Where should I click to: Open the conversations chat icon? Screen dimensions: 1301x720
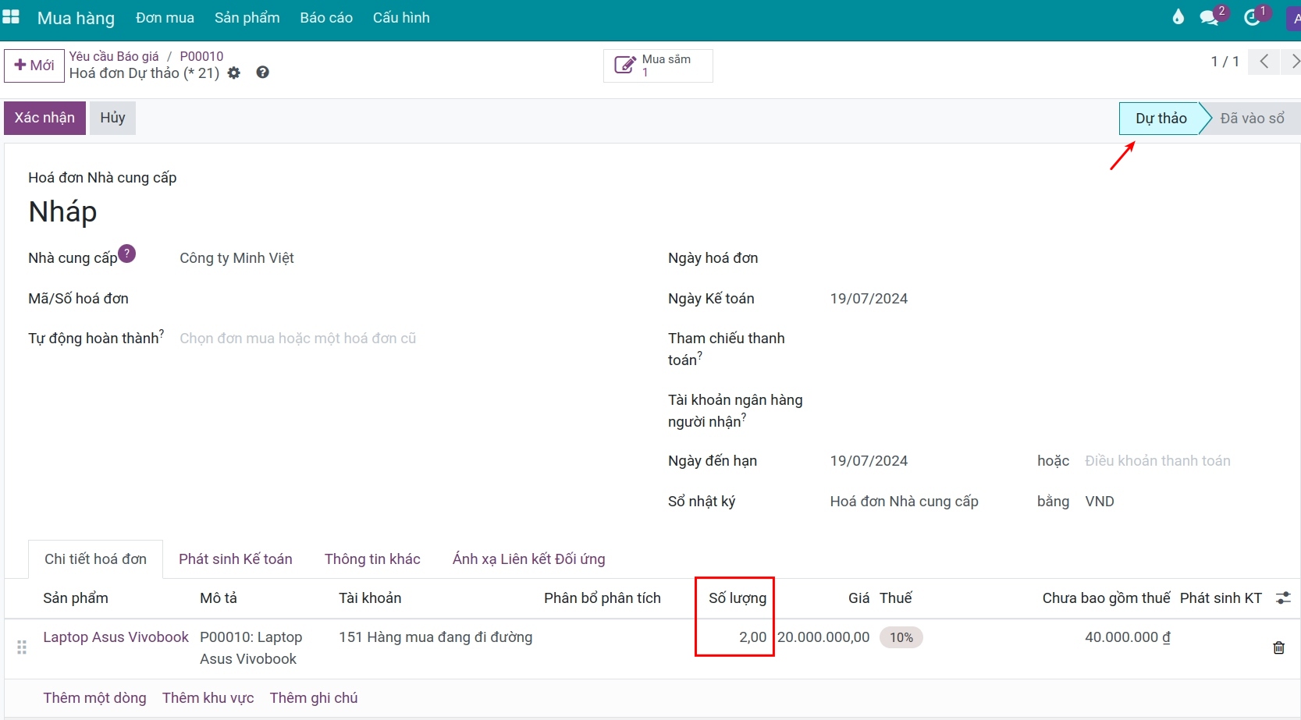(1209, 17)
